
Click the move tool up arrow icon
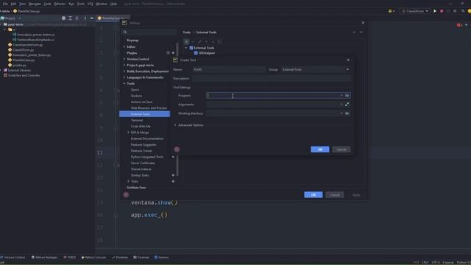click(x=206, y=42)
